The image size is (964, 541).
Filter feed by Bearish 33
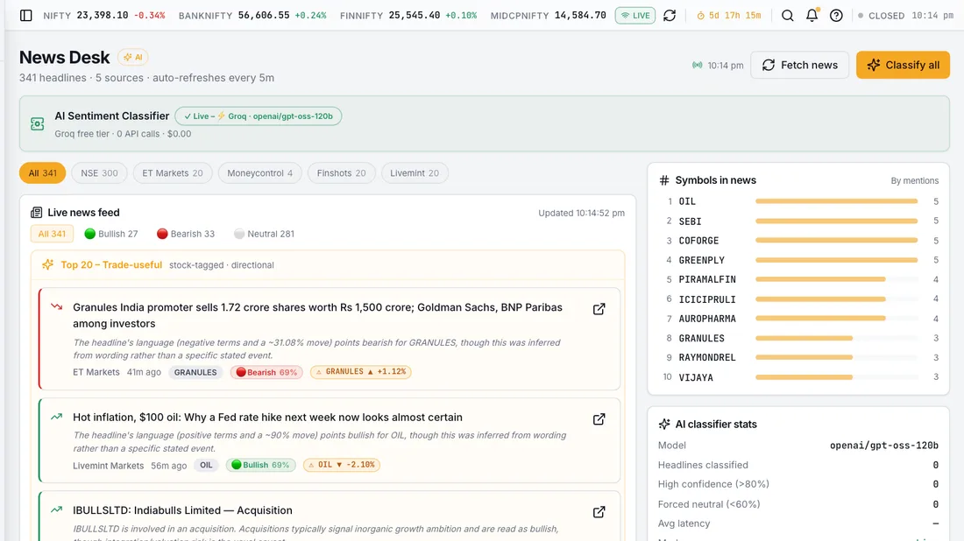[186, 234]
